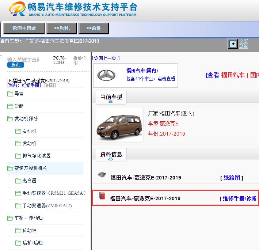Select 排气净化装置 tree label
Viewport: 259px width, 250px height.
point(37,156)
